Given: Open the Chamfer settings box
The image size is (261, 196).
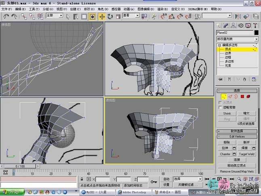Looking at the screenshot, I should [234, 154].
